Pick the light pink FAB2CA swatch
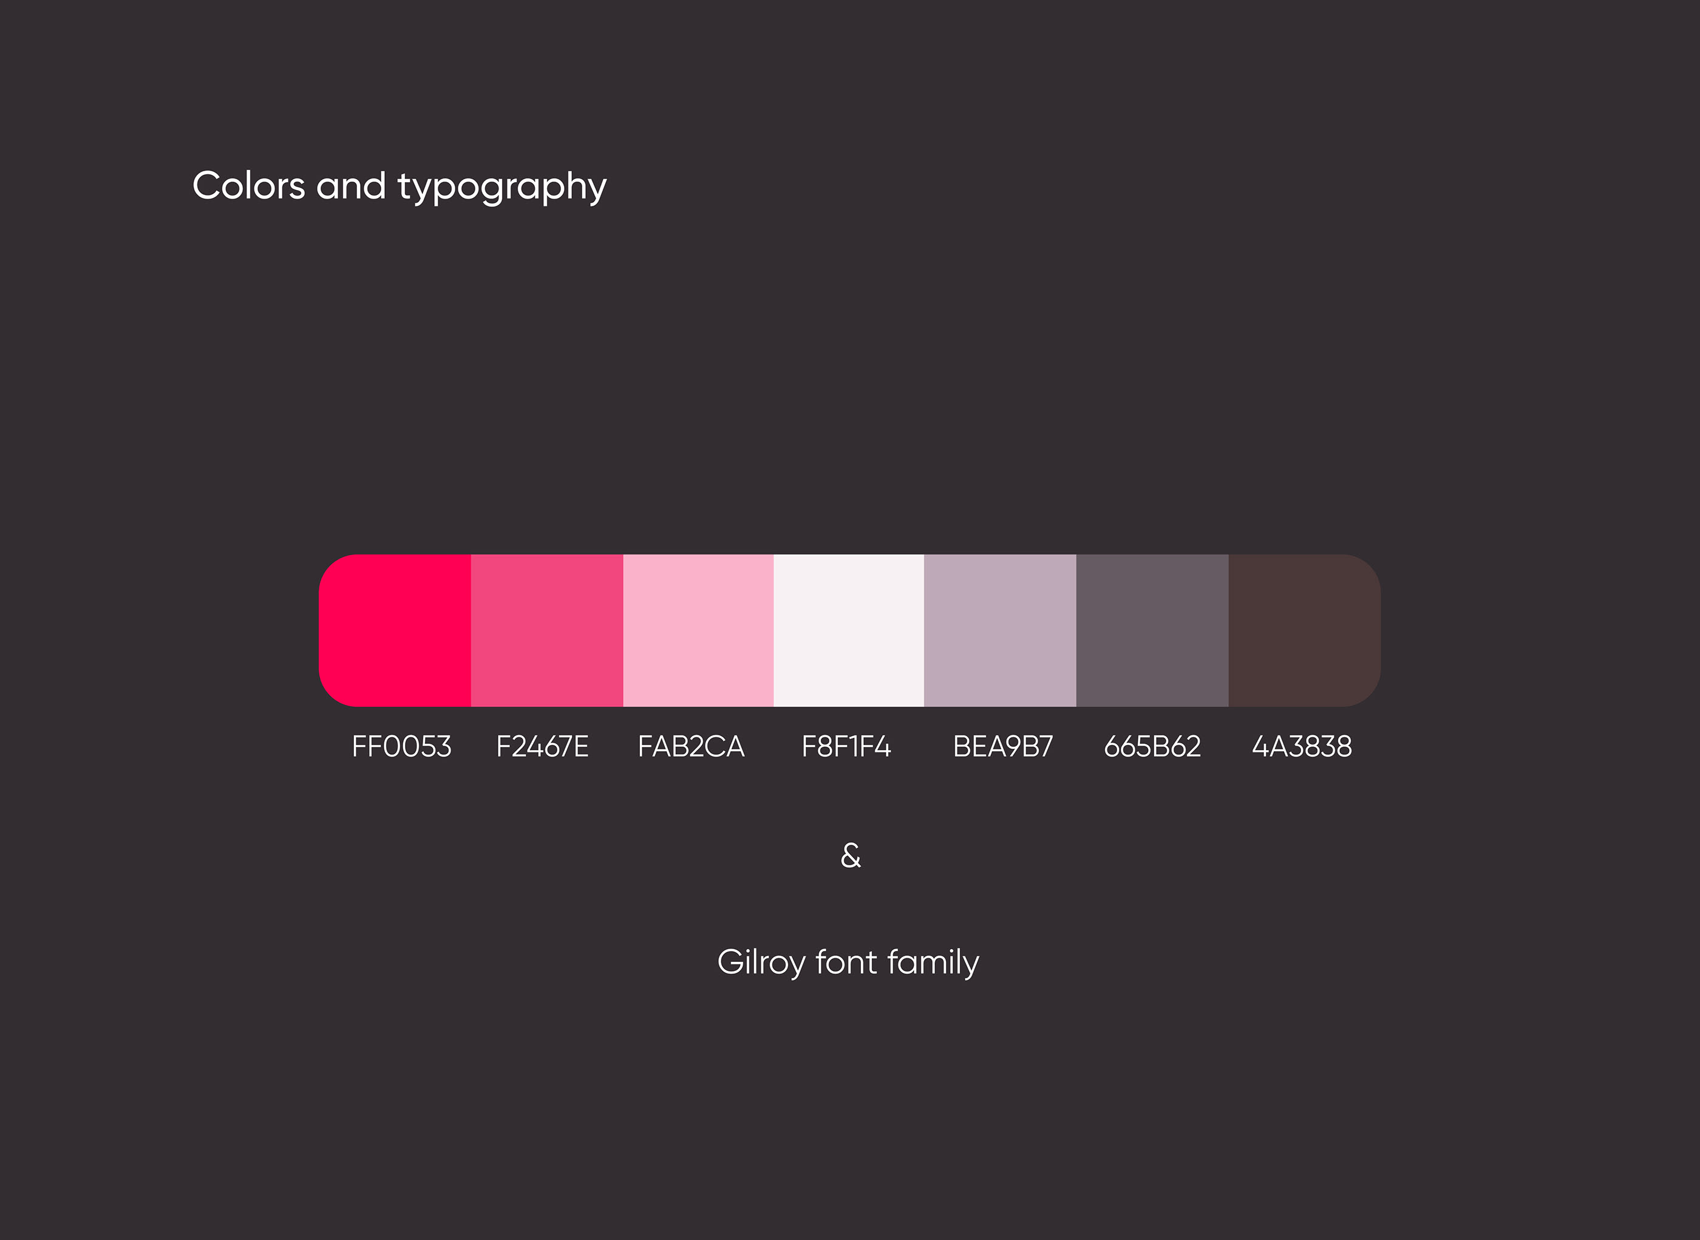This screenshot has width=1700, height=1240. click(x=698, y=630)
